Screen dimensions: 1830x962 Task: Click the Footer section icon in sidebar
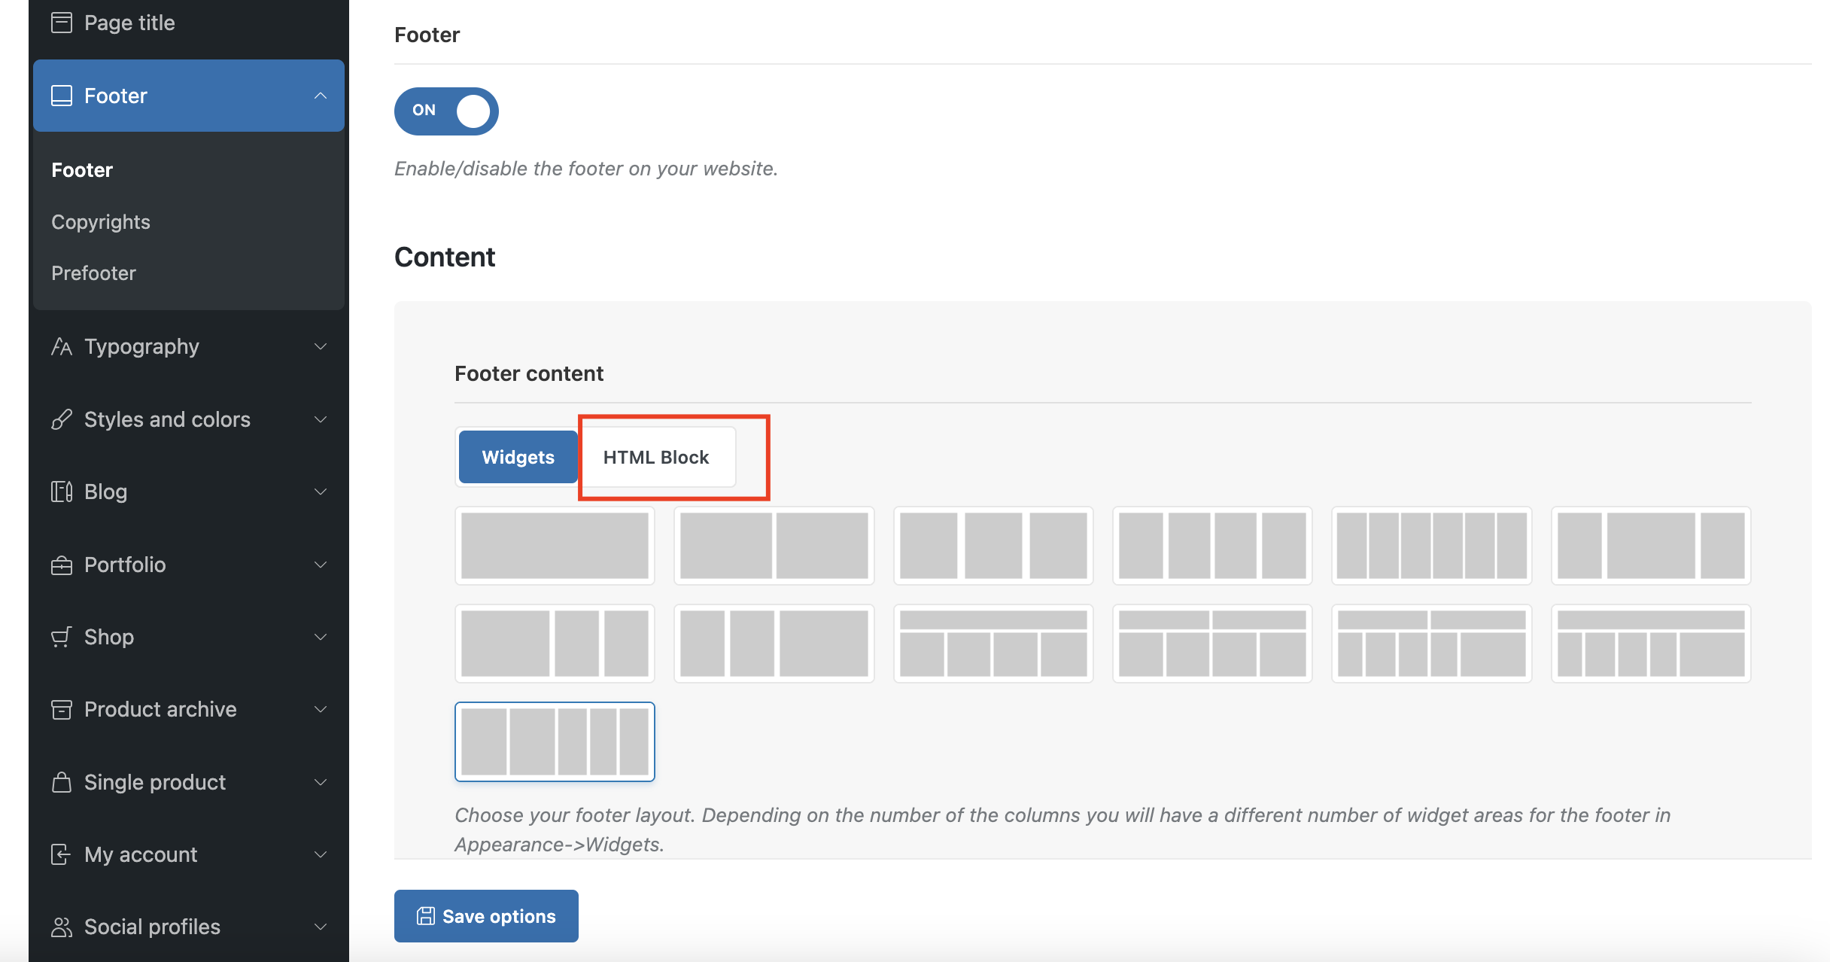click(x=62, y=96)
